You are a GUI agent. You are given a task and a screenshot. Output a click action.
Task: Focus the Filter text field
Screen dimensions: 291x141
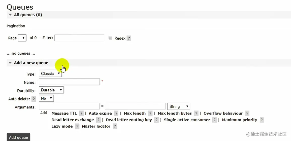[79, 38]
